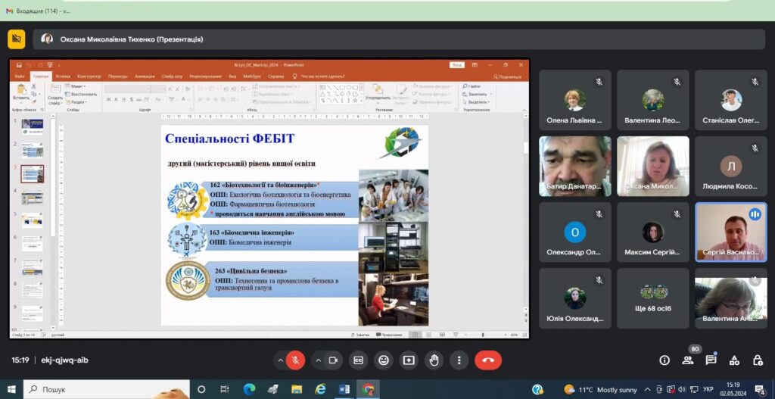This screenshot has height=399, width=775.
Task: Open the chat panel
Action: click(x=711, y=360)
